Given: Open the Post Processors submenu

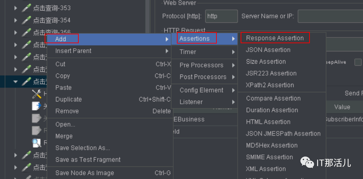Looking at the screenshot, I should [203, 77].
